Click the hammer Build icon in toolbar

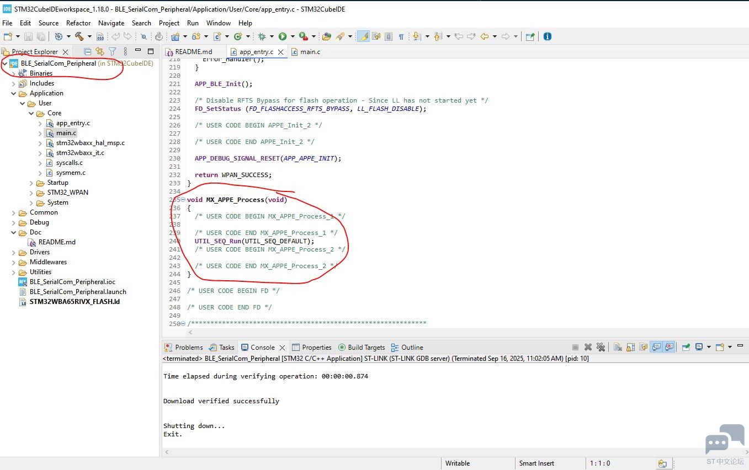[x=79, y=36]
